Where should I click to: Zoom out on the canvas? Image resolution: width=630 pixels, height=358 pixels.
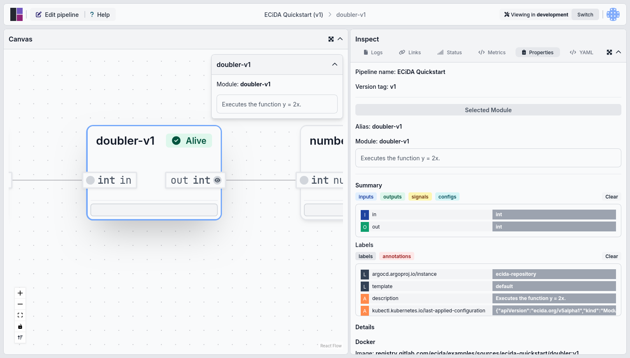[20, 304]
